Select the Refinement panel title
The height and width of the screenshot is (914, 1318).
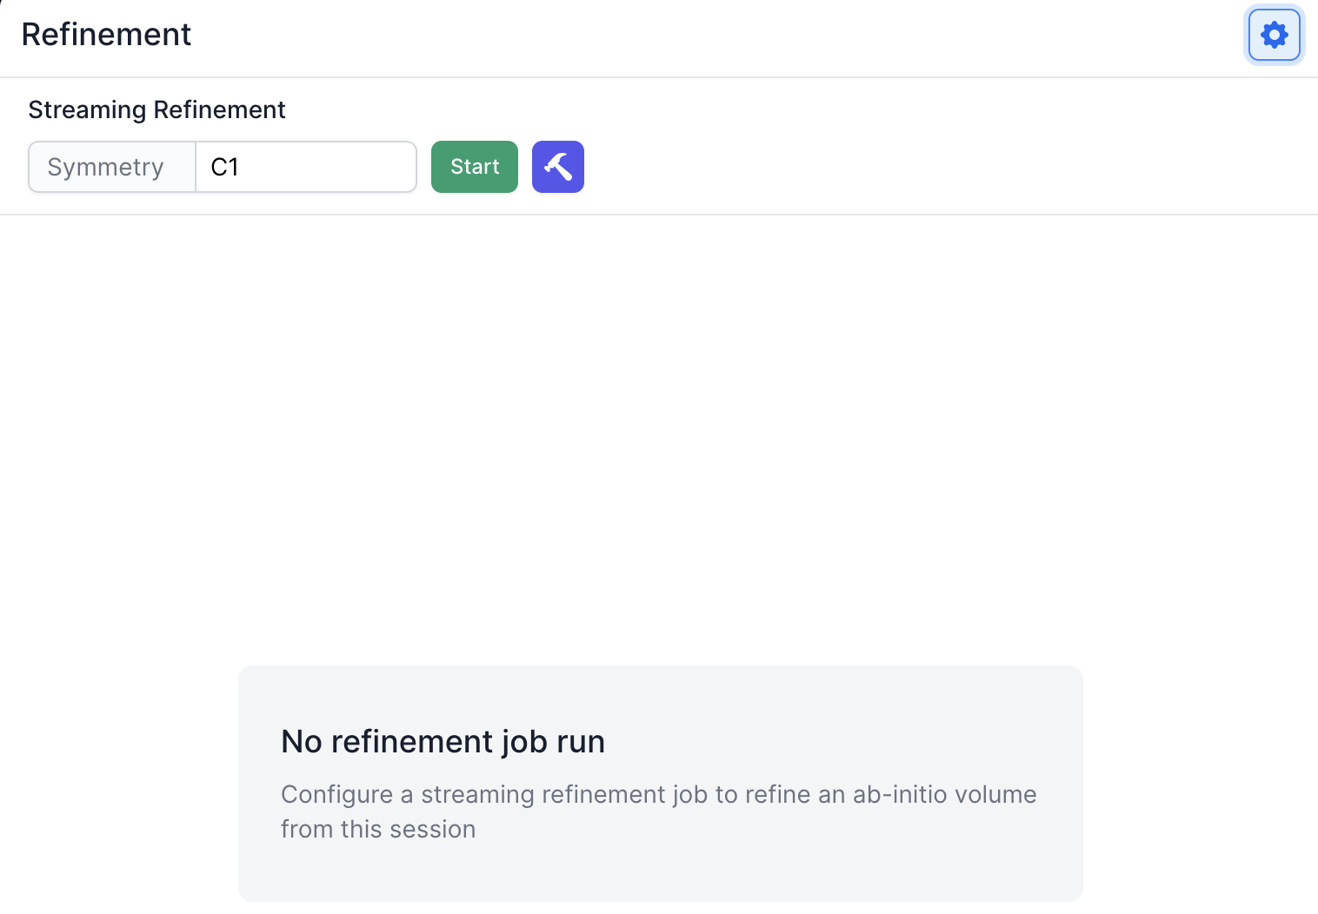pyautogui.click(x=106, y=35)
